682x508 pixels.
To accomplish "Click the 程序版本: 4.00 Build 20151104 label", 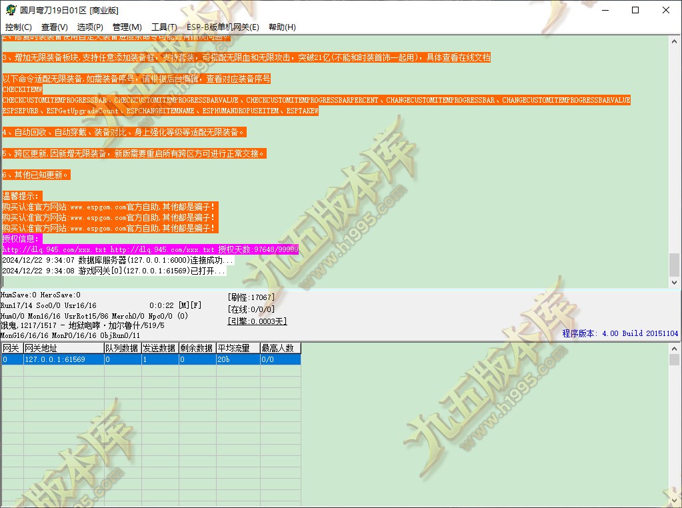I will pyautogui.click(x=620, y=333).
